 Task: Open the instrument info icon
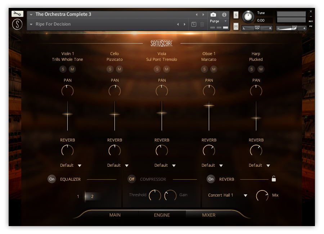(224, 15)
